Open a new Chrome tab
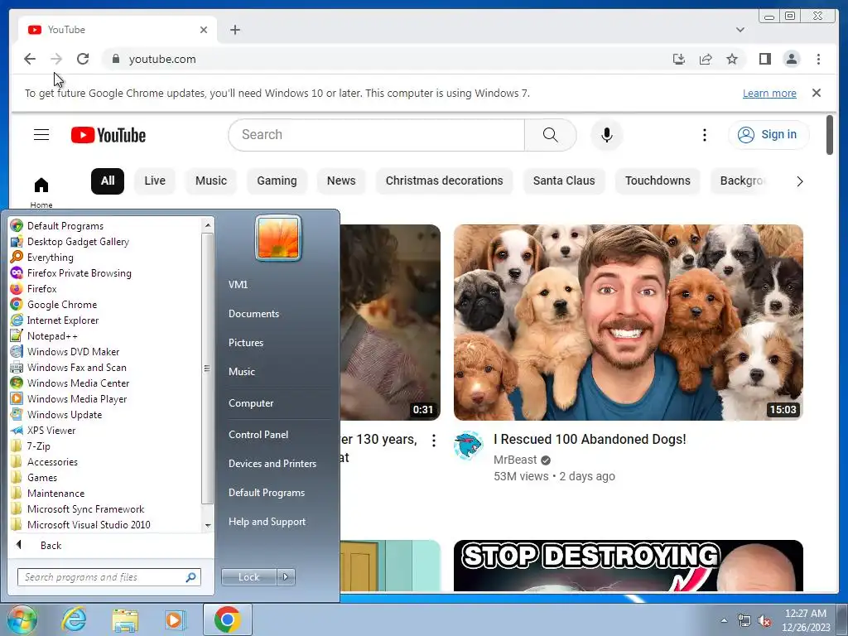This screenshot has width=848, height=636. [234, 30]
